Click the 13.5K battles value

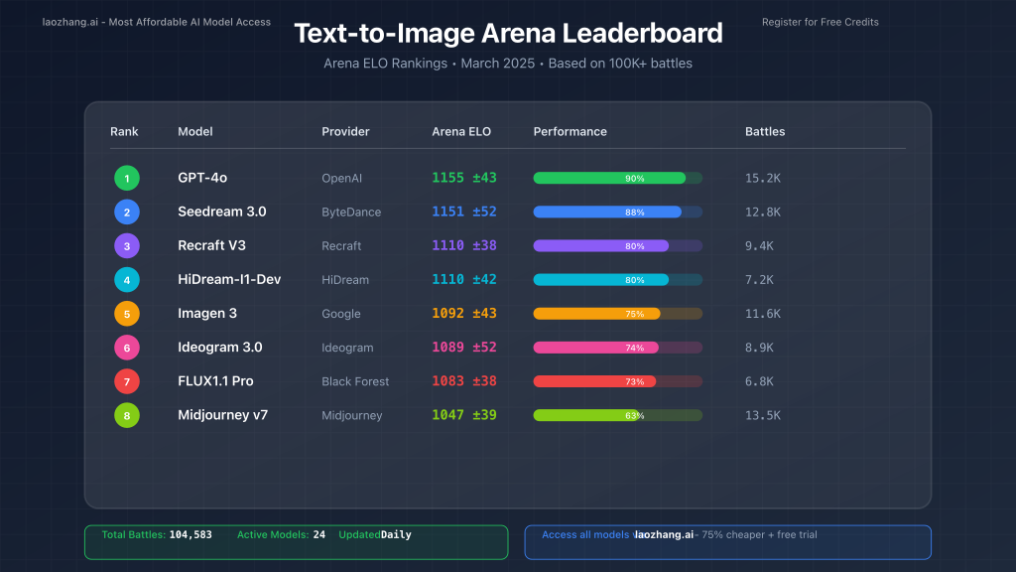coord(763,416)
